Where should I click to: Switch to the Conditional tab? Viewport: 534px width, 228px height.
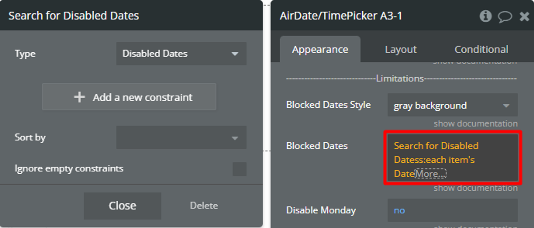tap(481, 49)
